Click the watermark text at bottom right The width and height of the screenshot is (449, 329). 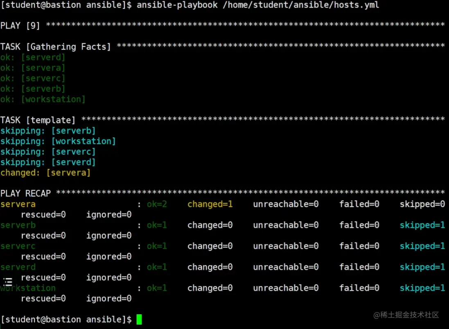(406, 315)
